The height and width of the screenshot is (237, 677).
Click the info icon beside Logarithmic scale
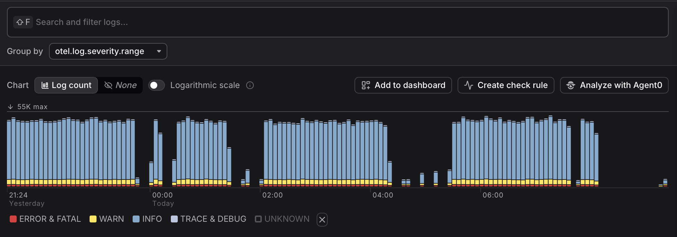[250, 85]
